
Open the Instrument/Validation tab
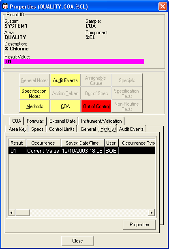click(x=101, y=121)
